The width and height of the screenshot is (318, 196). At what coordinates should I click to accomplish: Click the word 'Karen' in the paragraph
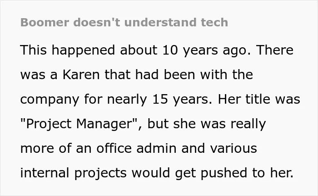click(81, 75)
